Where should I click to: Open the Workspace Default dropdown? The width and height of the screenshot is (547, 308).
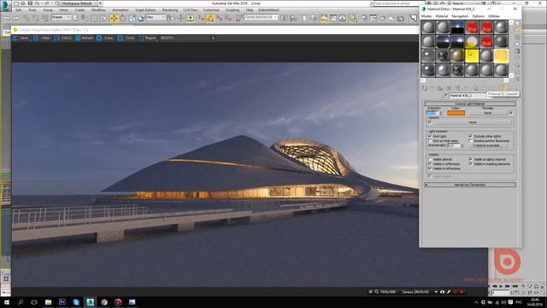coord(79,3)
